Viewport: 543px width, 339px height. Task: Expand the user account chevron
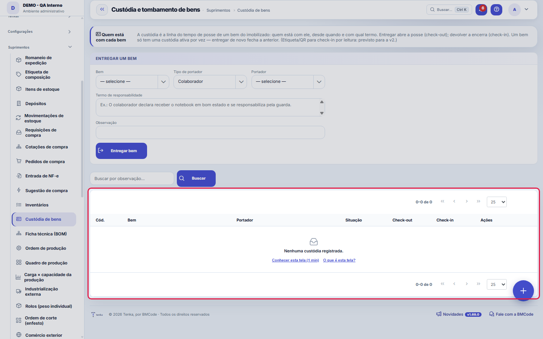(x=526, y=9)
